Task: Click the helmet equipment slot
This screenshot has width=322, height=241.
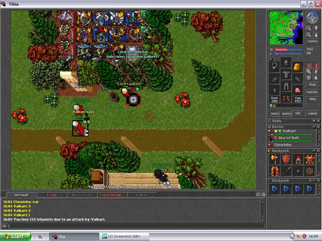Action: (x=286, y=63)
